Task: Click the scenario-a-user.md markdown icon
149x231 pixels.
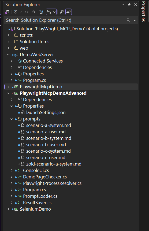Action: (22, 132)
